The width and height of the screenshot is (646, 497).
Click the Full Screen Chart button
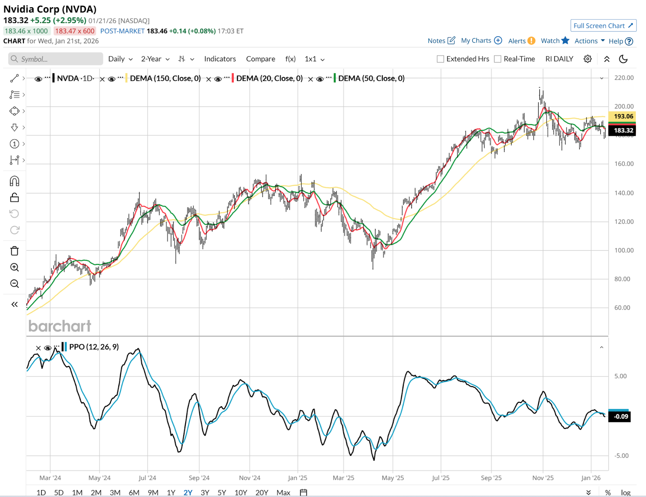(x=603, y=25)
